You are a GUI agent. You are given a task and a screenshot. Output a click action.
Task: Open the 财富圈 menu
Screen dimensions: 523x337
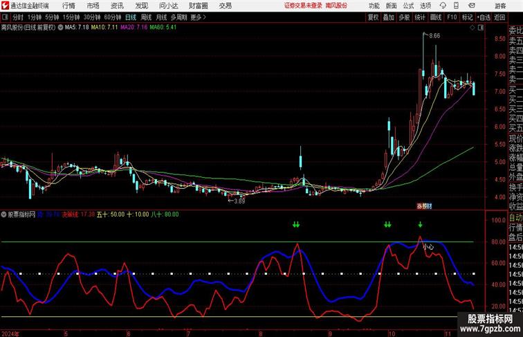(199, 6)
